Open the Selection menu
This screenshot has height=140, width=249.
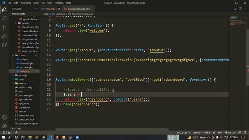click(26, 3)
